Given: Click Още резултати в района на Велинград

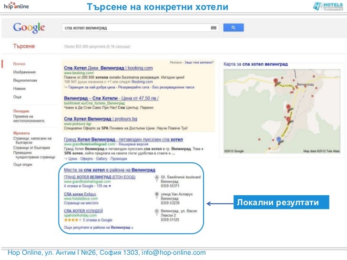Looking at the screenshot, I should tap(99, 228).
